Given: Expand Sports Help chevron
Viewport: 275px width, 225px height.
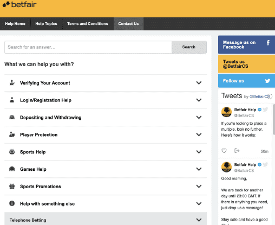Looking at the screenshot, I should [199, 152].
